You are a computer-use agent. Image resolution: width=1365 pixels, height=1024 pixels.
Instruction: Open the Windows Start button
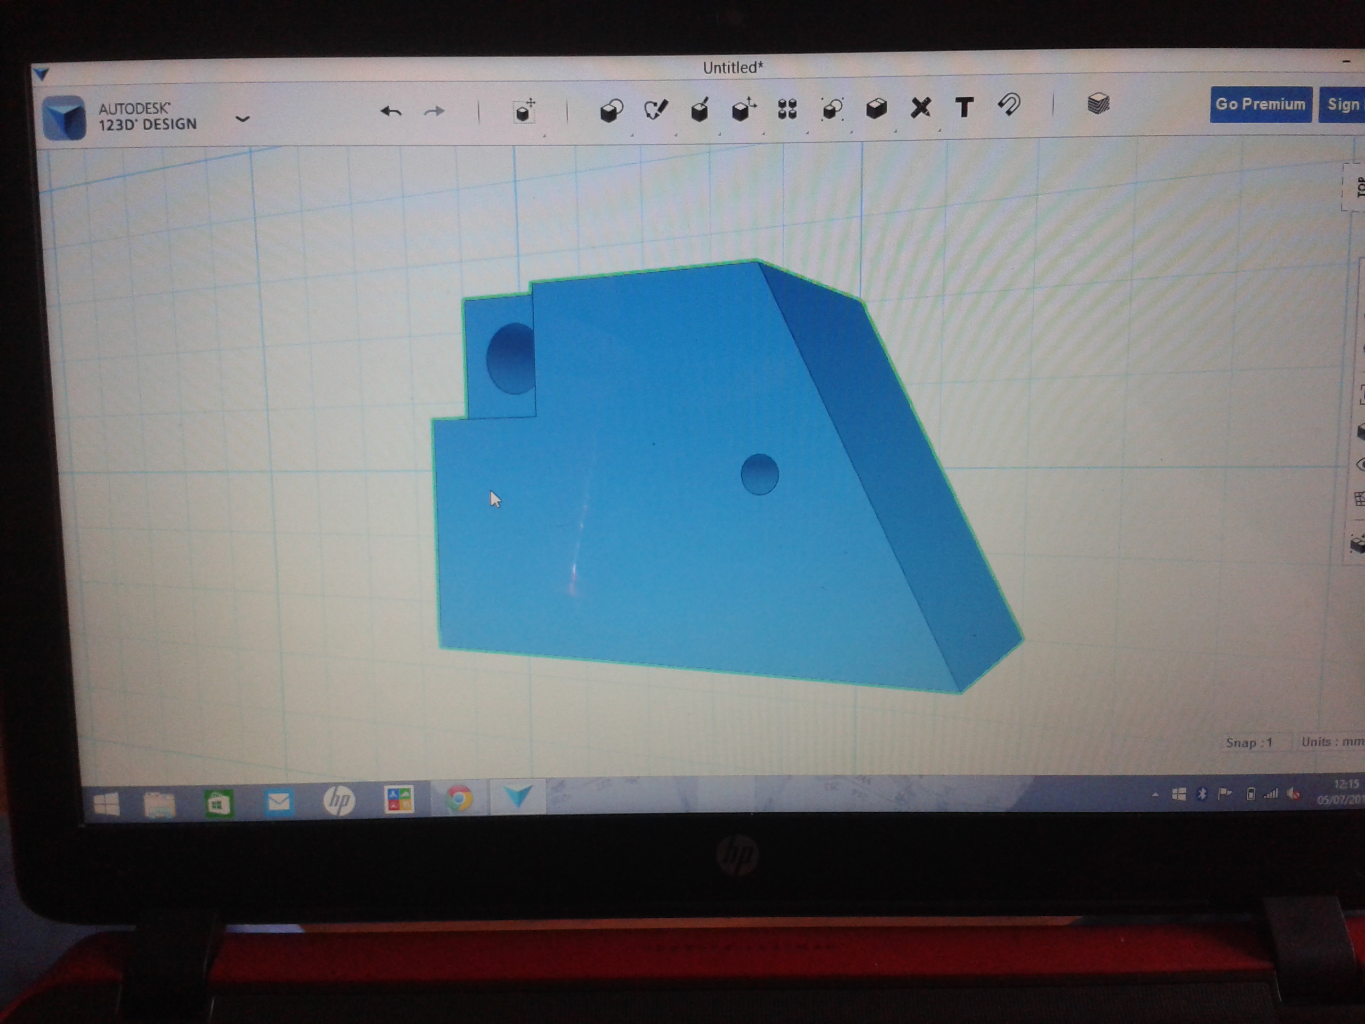[x=106, y=804]
